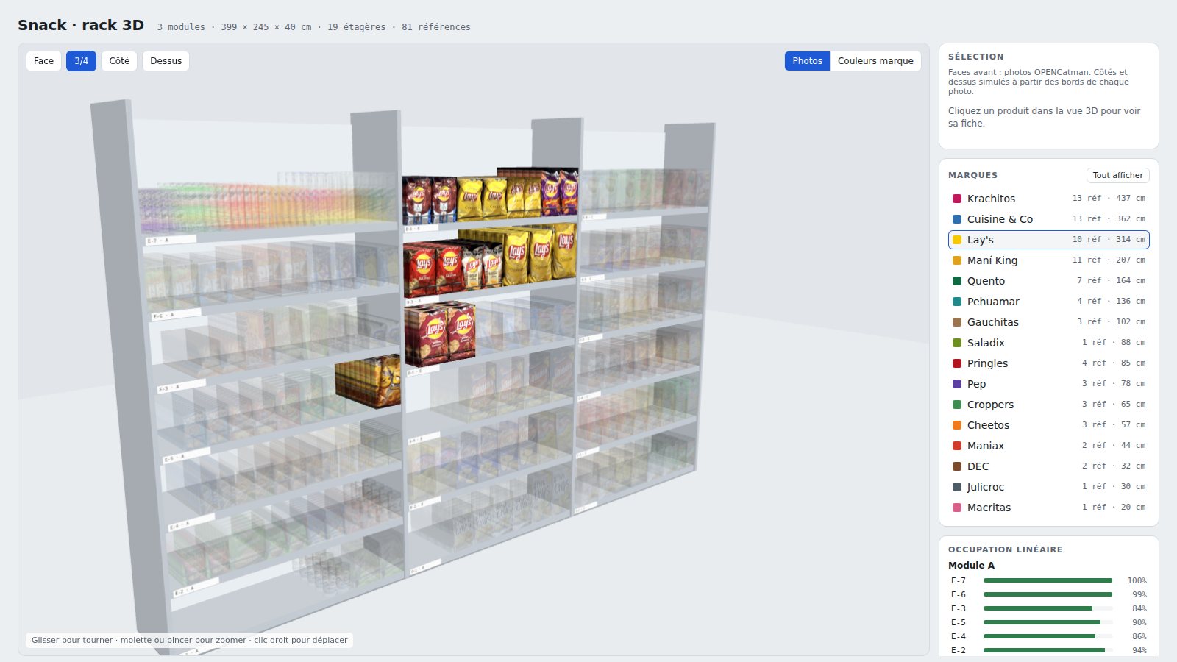Select the Lay's brand row
This screenshot has height=662, width=1177.
click(1049, 240)
